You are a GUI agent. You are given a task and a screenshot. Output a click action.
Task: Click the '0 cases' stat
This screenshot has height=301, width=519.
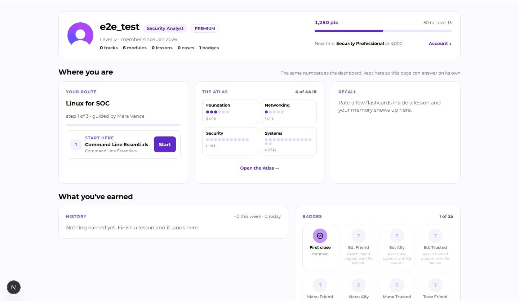click(186, 48)
